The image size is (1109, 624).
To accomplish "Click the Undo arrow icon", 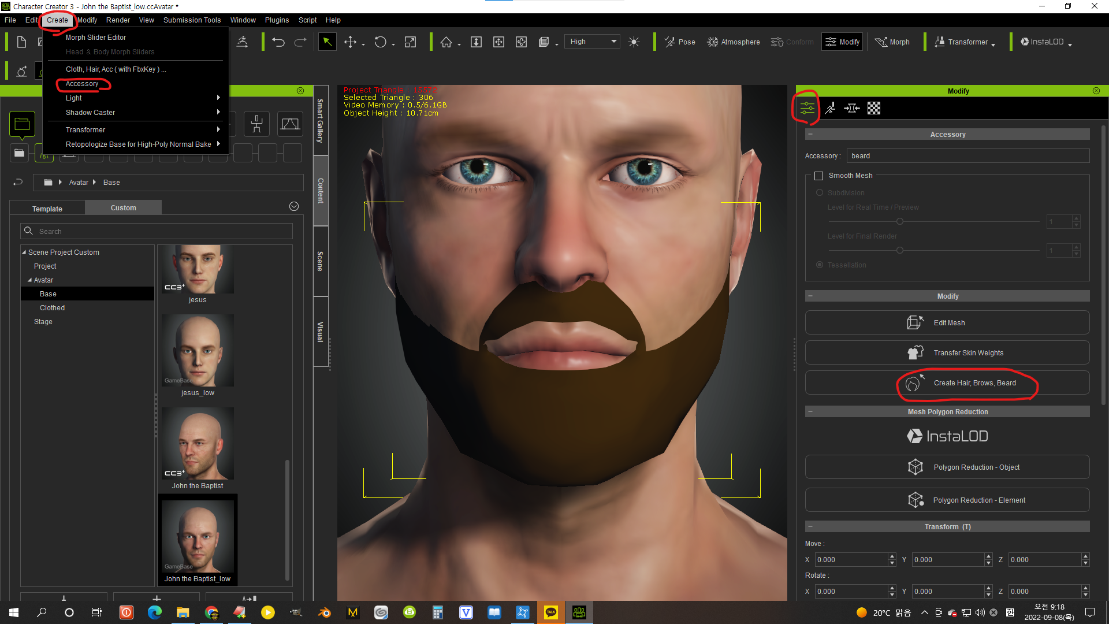I will pos(278,42).
